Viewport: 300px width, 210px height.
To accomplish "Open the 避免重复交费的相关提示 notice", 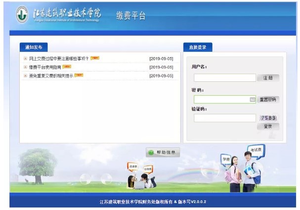I will point(51,75).
